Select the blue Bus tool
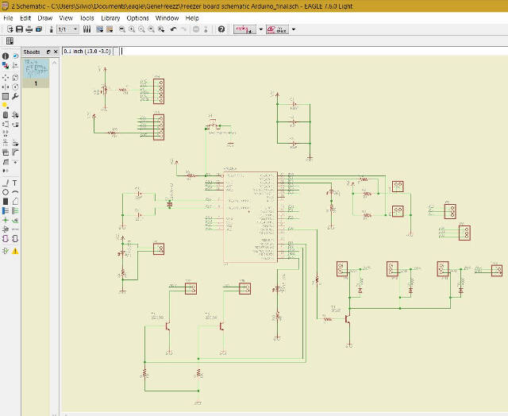 coord(6,211)
